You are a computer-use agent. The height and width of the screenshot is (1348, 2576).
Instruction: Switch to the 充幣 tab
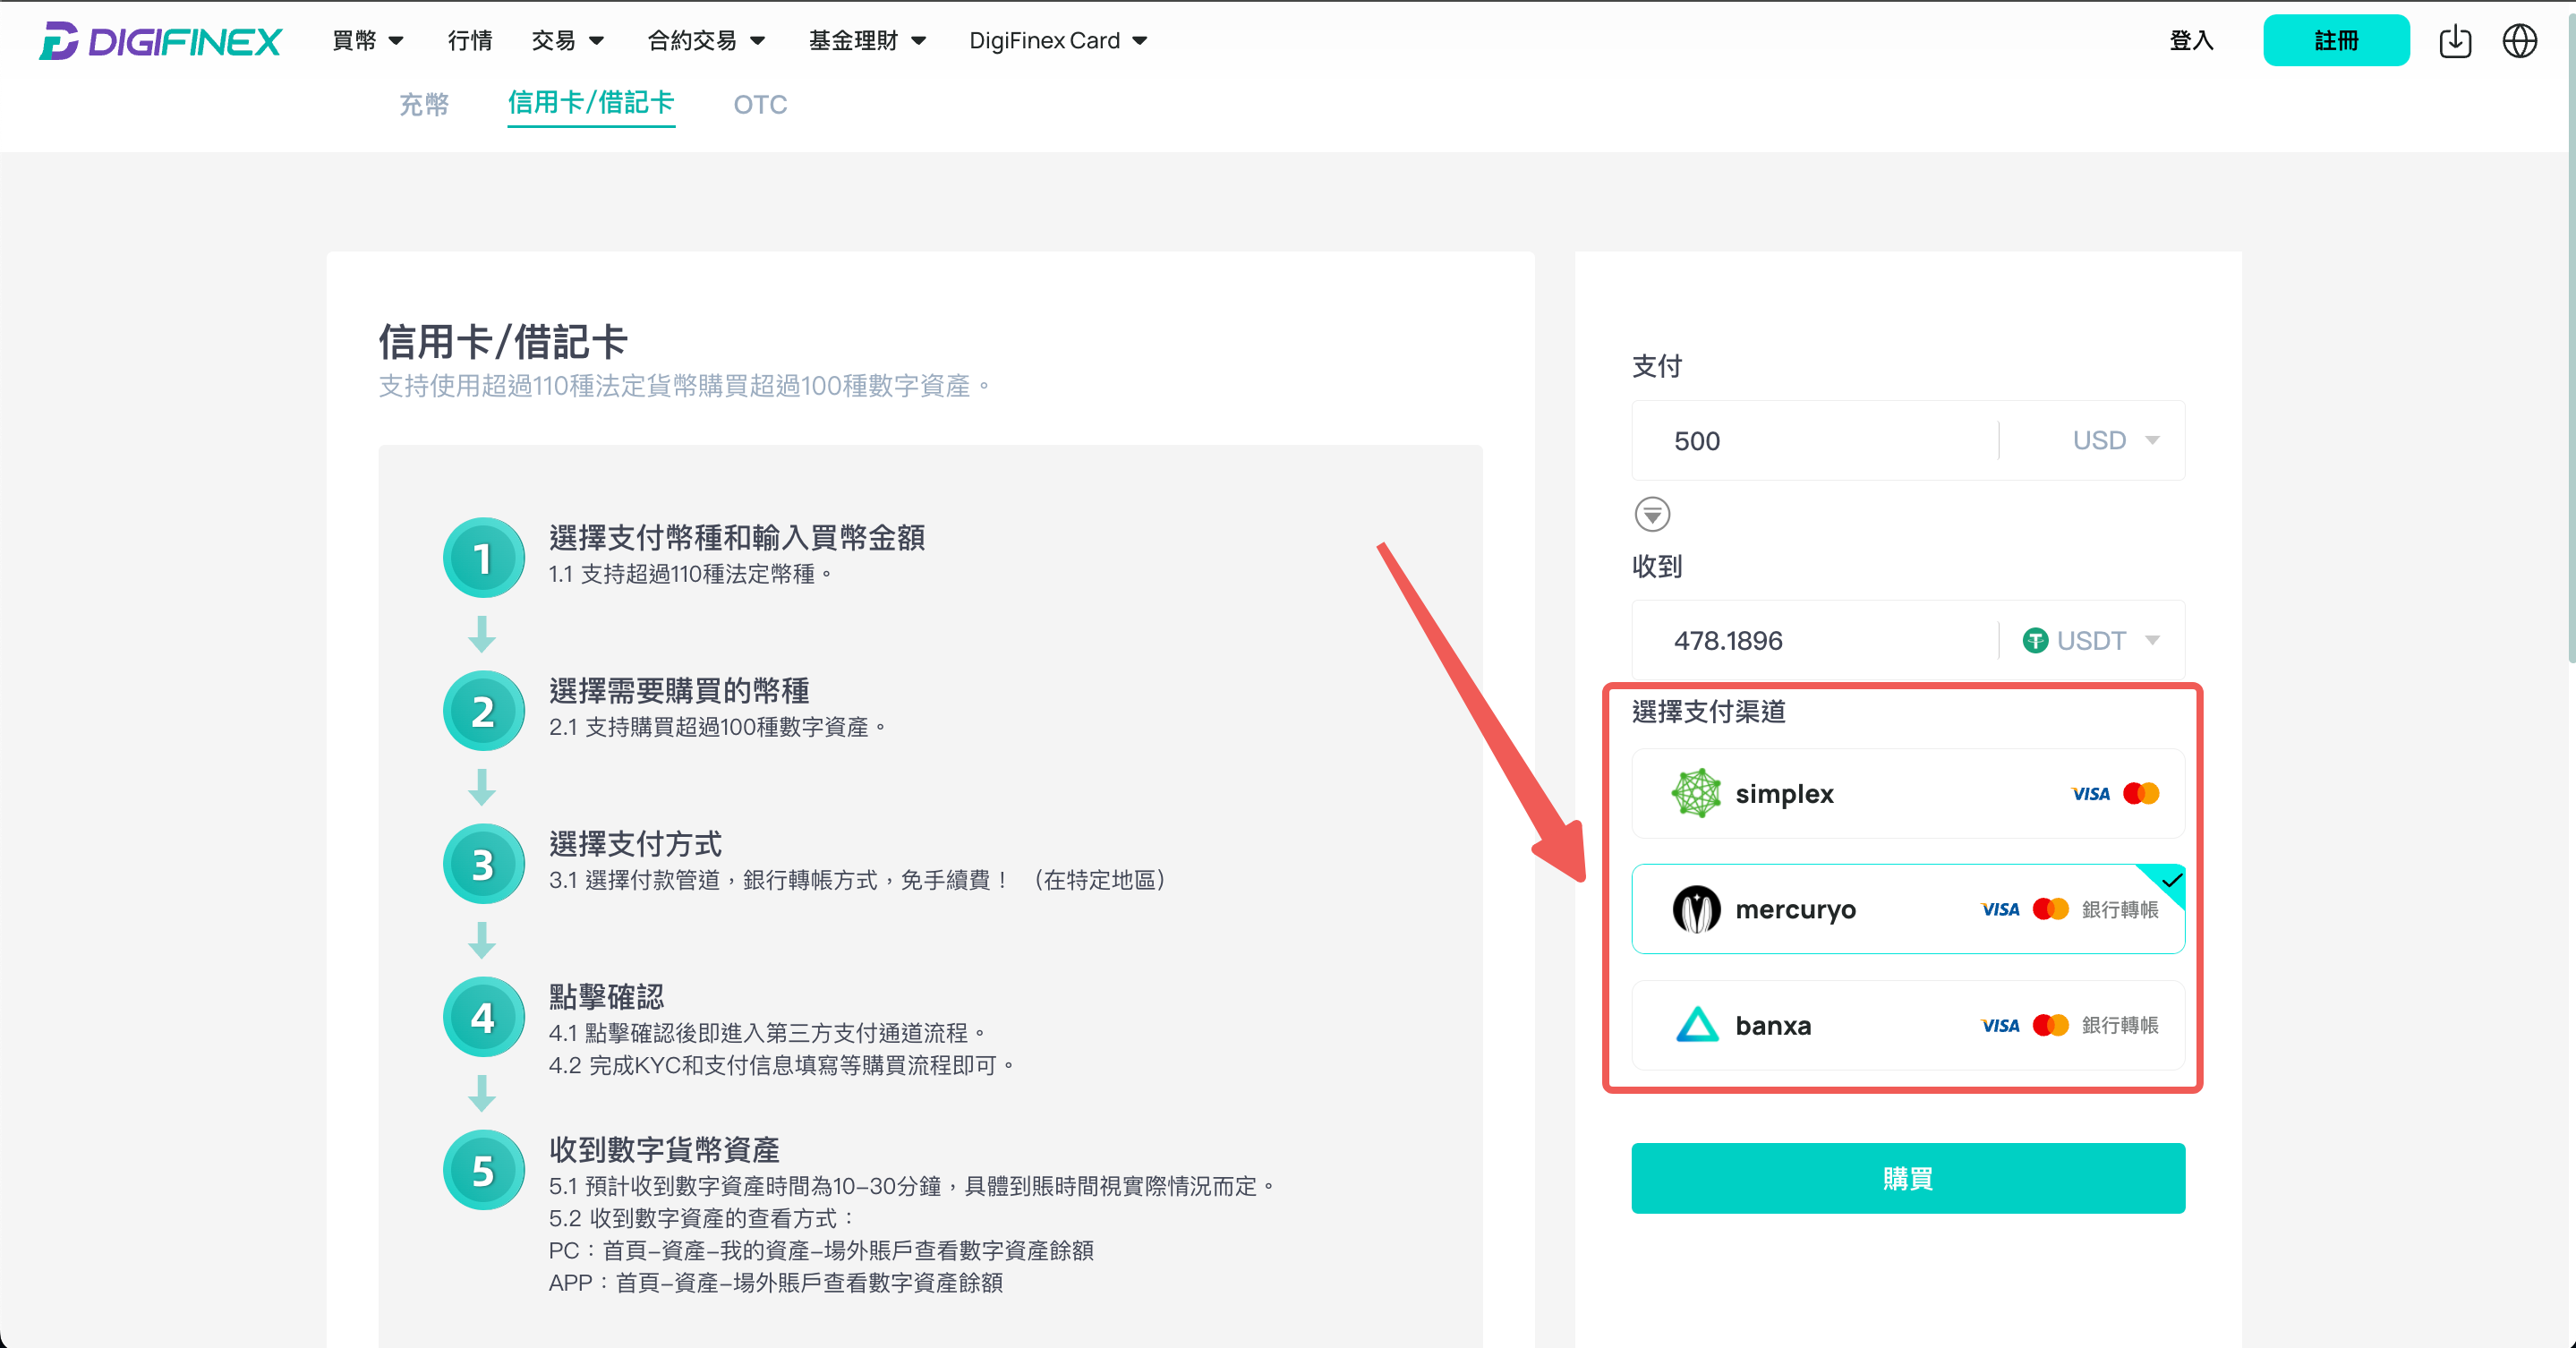click(x=424, y=104)
